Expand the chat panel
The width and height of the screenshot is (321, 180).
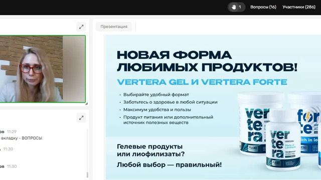coord(81,118)
